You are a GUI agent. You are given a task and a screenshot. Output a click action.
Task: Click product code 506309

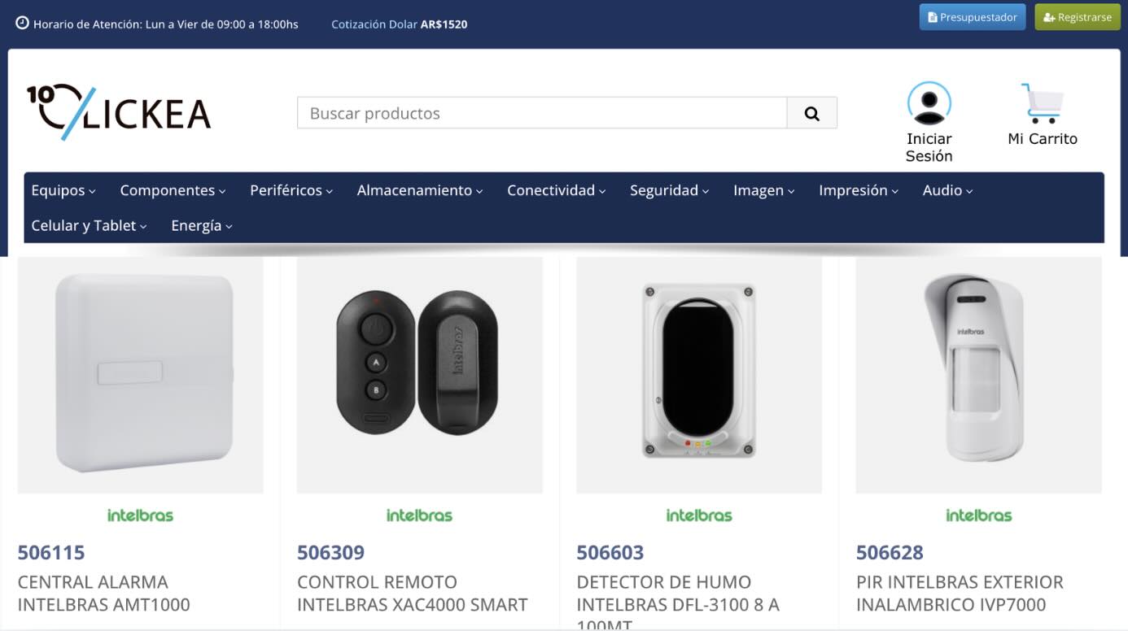click(330, 553)
